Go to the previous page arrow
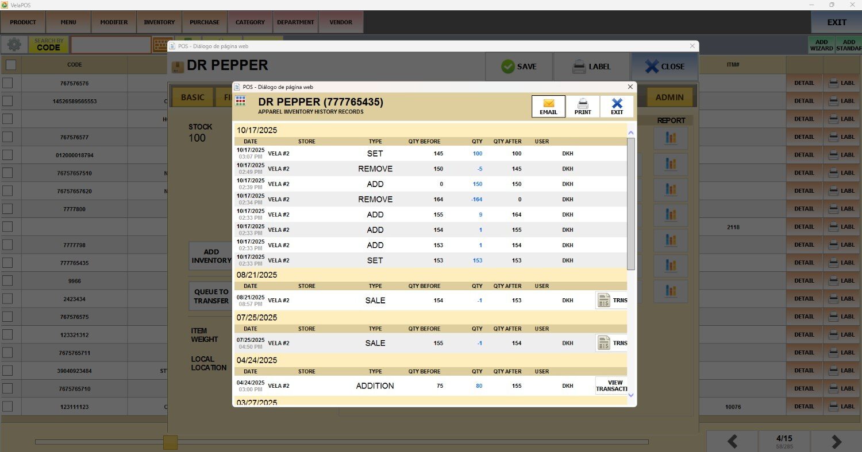Viewport: 862px width, 452px height. [732, 441]
